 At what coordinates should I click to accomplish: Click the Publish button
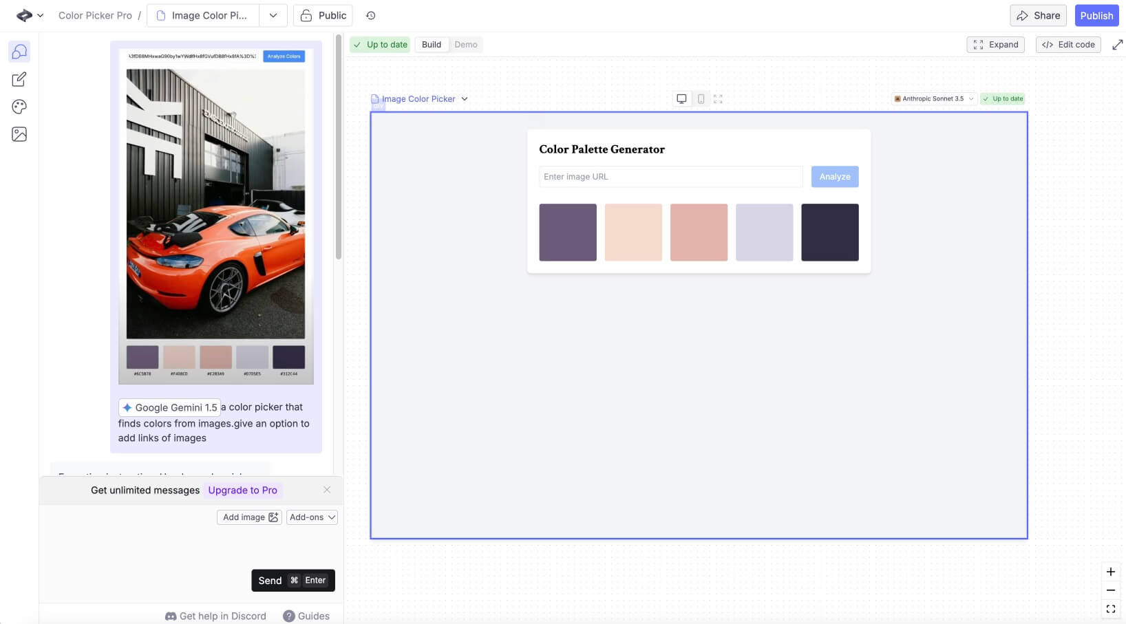1096,15
